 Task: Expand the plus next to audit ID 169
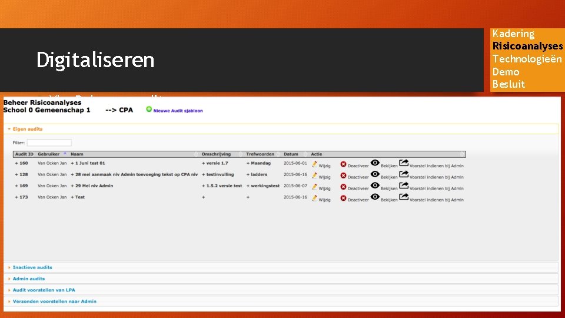[x=16, y=186]
